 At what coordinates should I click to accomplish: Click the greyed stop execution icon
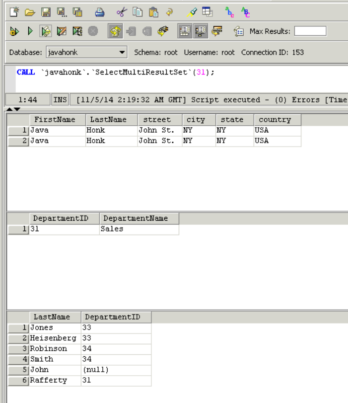click(93, 31)
